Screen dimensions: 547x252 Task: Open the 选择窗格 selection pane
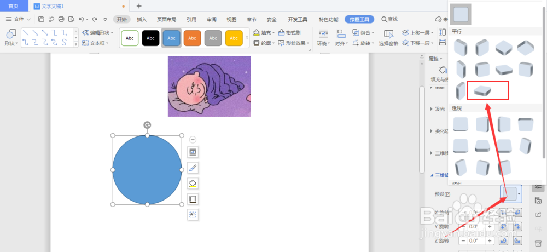tap(388, 38)
